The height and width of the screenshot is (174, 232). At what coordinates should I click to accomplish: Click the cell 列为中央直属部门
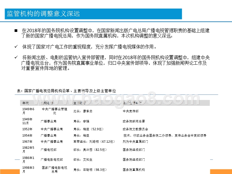click(x=135, y=142)
